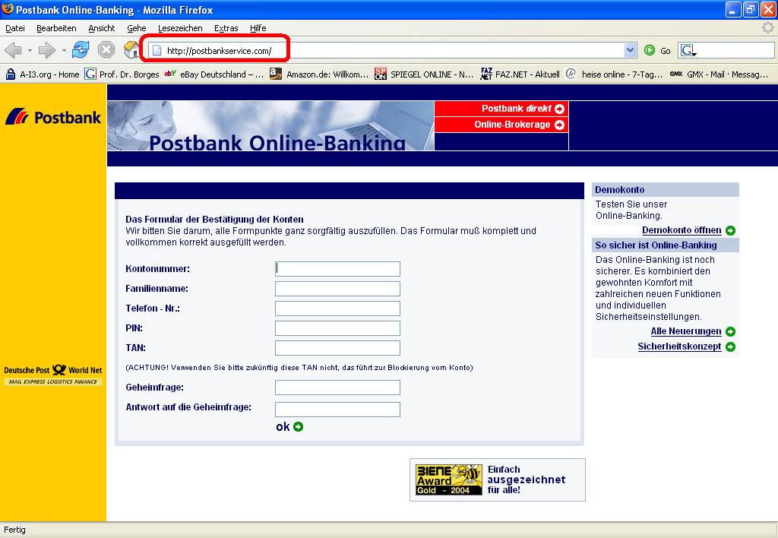
Task: Open the Hilfe menu
Action: pyautogui.click(x=258, y=28)
